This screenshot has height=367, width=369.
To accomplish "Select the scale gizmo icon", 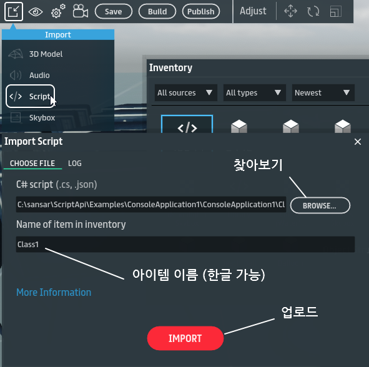I will point(336,11).
